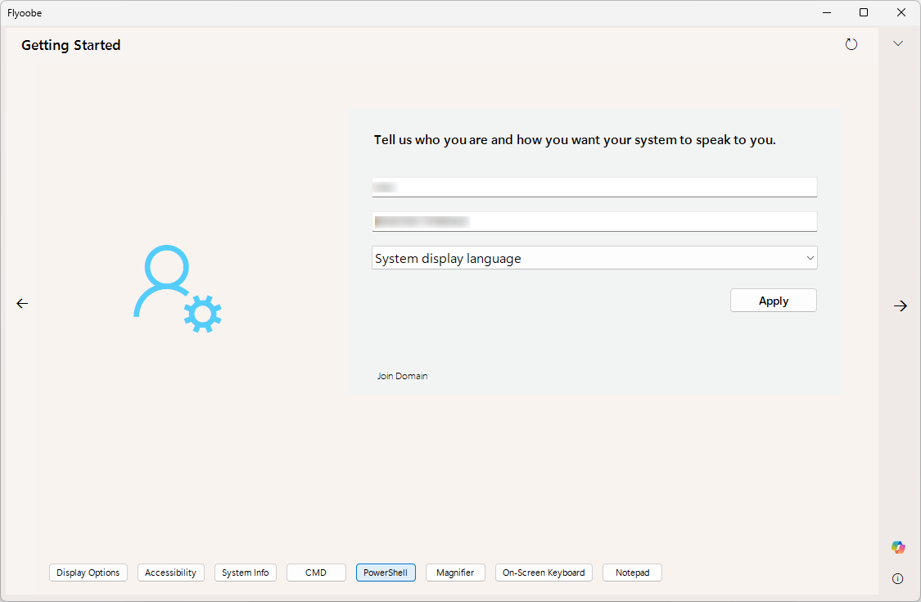Focus the second blurred text input field
This screenshot has height=602, width=921.
594,222
